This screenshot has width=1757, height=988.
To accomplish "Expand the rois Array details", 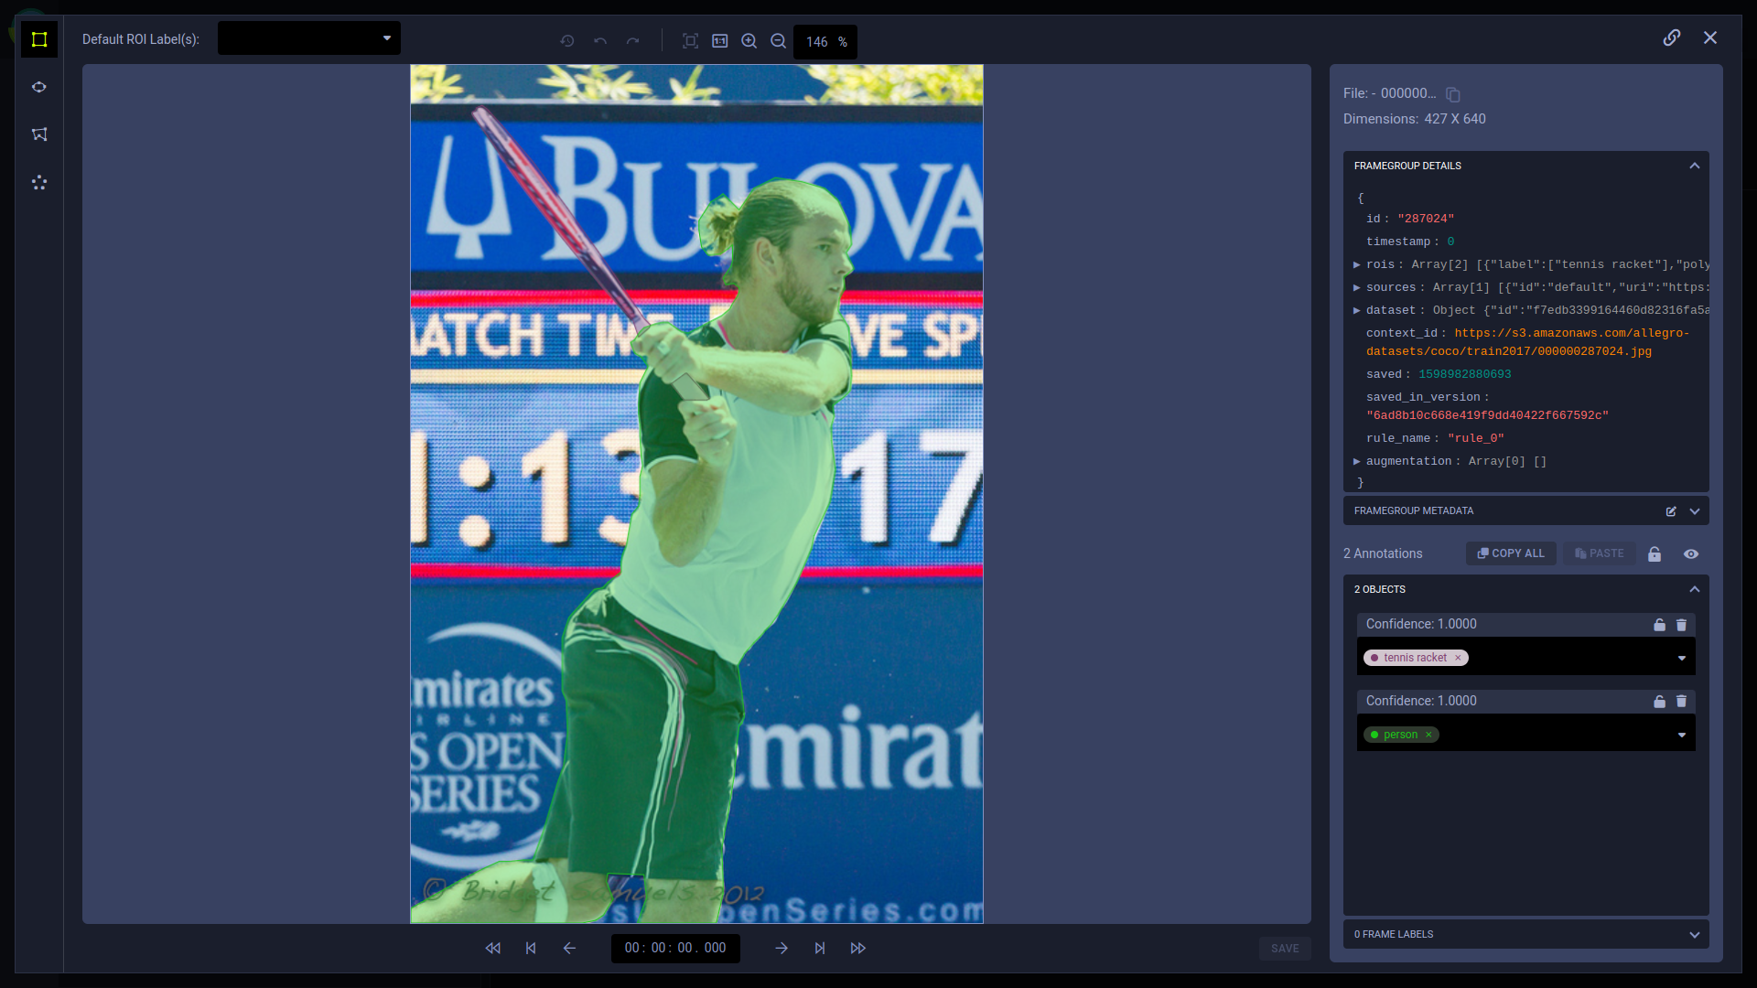I will 1358,264.
